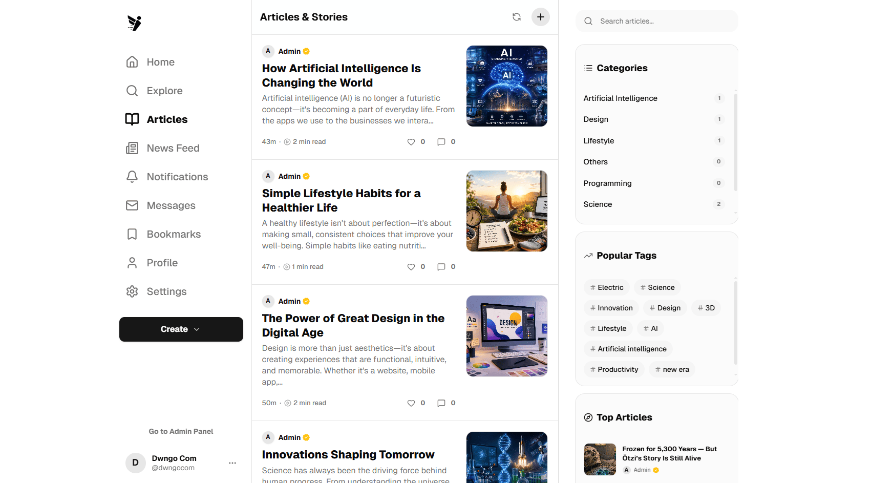This screenshot has width=872, height=483.
Task: Click the plus button to add an article
Action: click(x=541, y=17)
